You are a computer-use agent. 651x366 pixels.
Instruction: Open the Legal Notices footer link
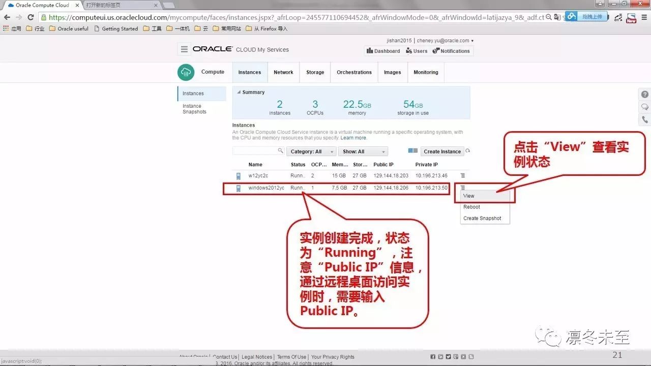(257, 357)
